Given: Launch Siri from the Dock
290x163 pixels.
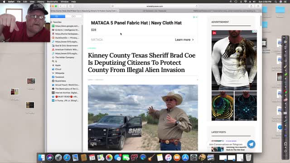Looking at the screenshot, I should coord(50,158).
